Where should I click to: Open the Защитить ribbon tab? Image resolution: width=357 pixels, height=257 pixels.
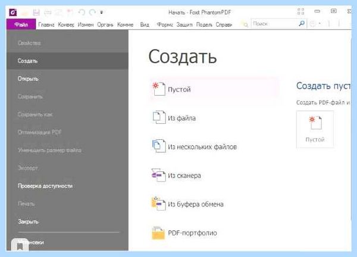coord(184,24)
